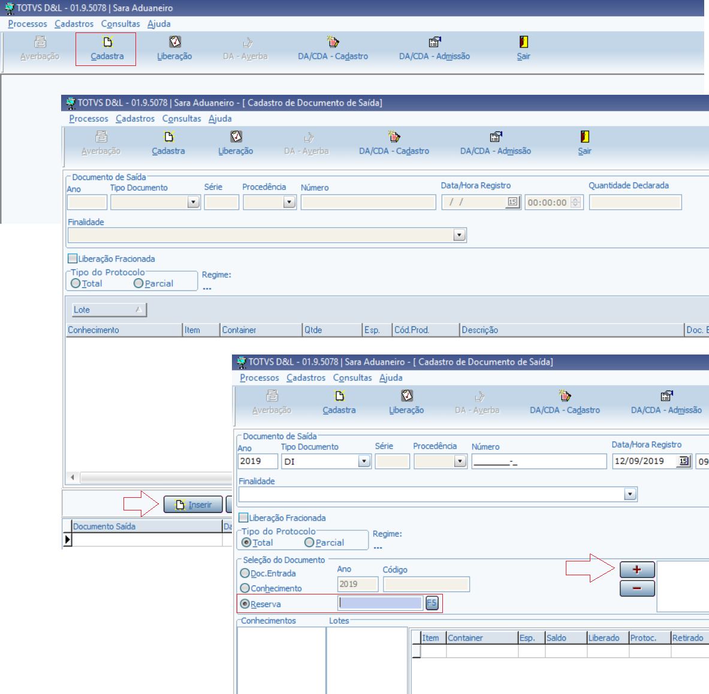Click the minus button to remove document
Screen dimensions: 709x694
click(x=636, y=588)
